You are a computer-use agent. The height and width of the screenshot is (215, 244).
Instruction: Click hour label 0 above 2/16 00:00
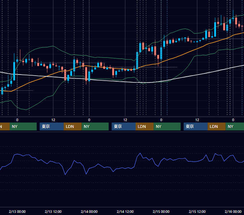[x=233, y=120]
